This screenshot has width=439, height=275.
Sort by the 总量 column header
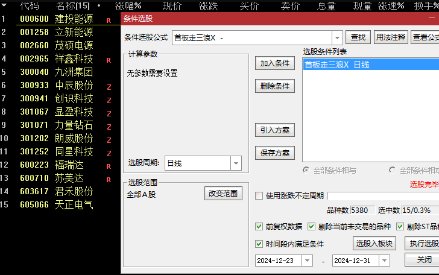click(326, 6)
